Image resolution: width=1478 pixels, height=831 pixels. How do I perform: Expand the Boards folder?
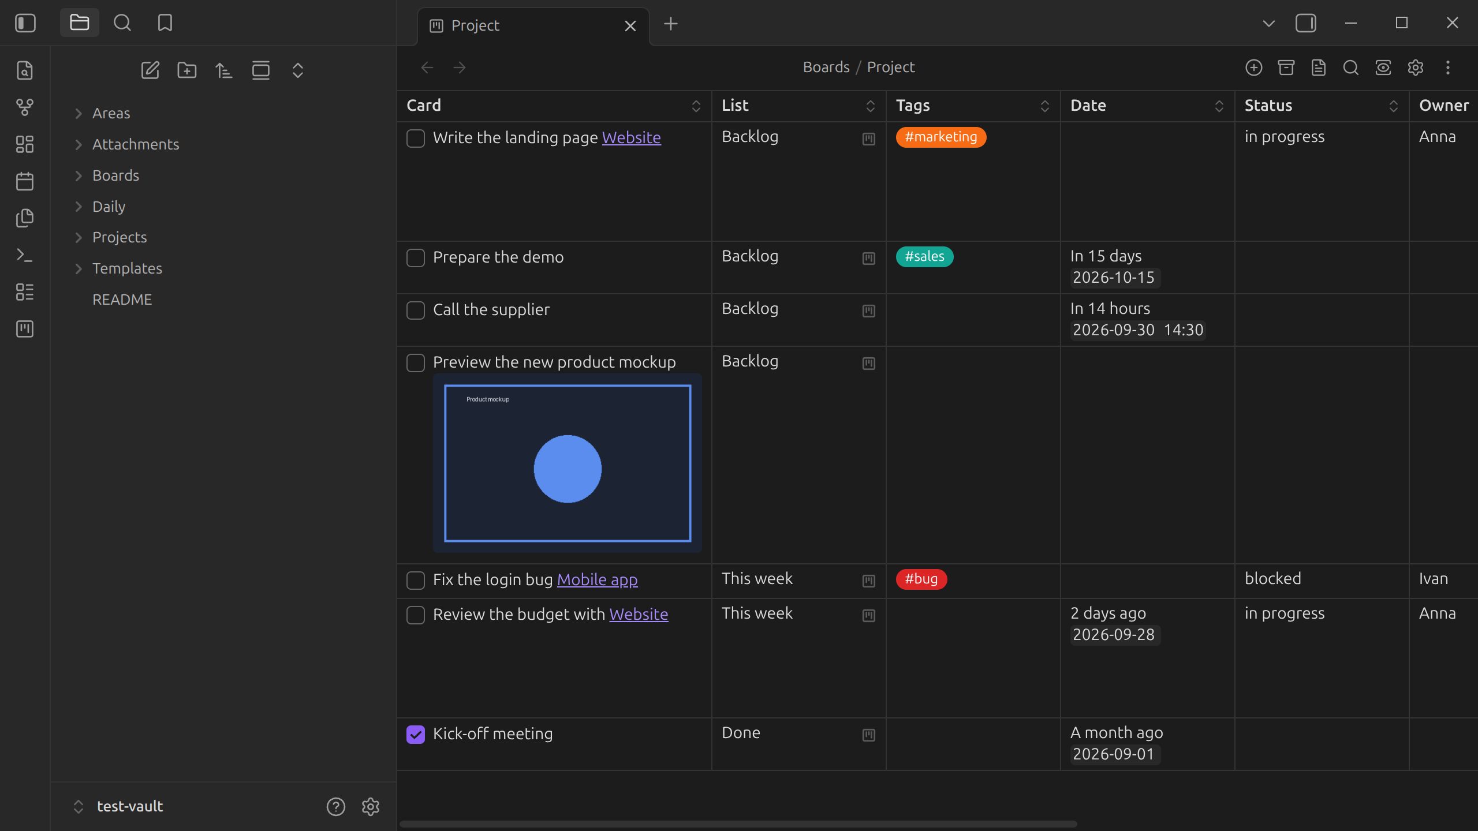point(79,175)
